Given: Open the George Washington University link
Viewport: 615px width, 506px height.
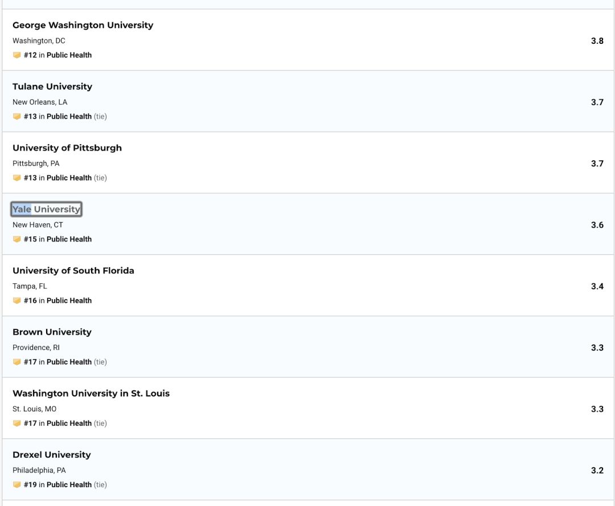Looking at the screenshot, I should pos(83,25).
